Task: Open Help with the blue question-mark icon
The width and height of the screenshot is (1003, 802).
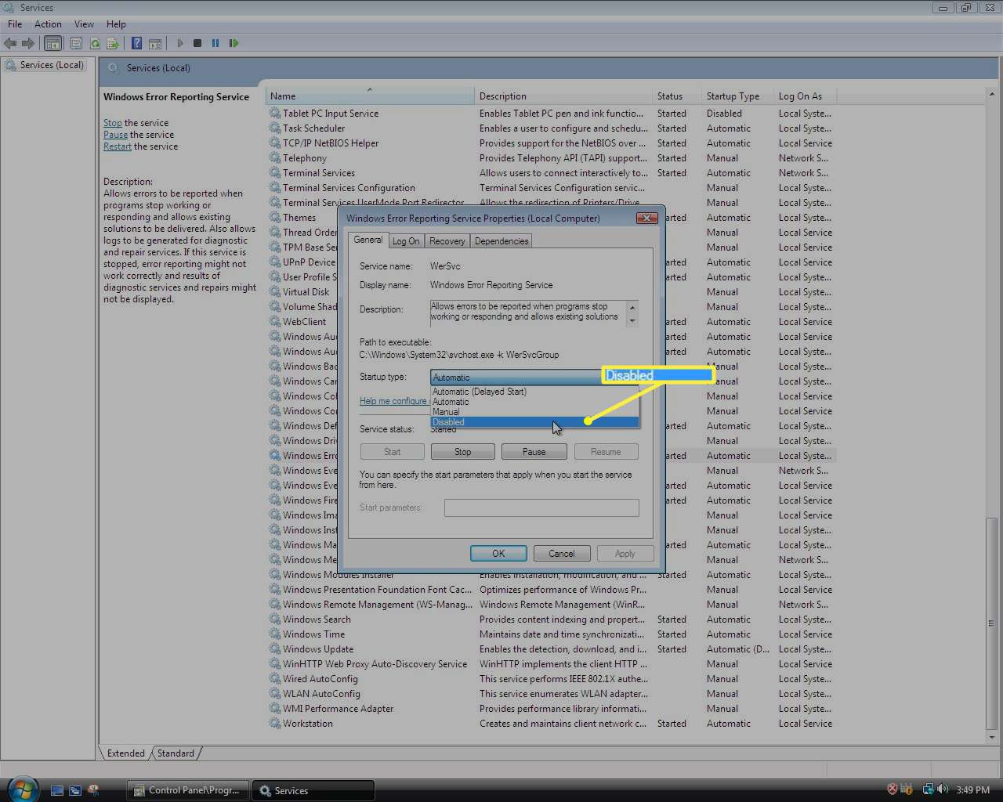Action: tap(137, 43)
